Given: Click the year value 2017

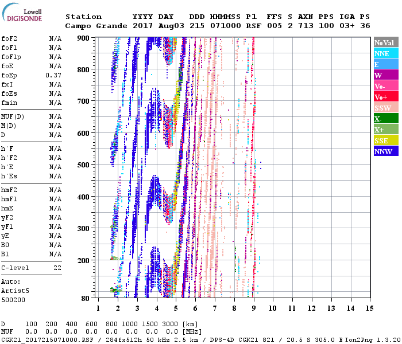Looking at the screenshot, I should coord(142,26).
